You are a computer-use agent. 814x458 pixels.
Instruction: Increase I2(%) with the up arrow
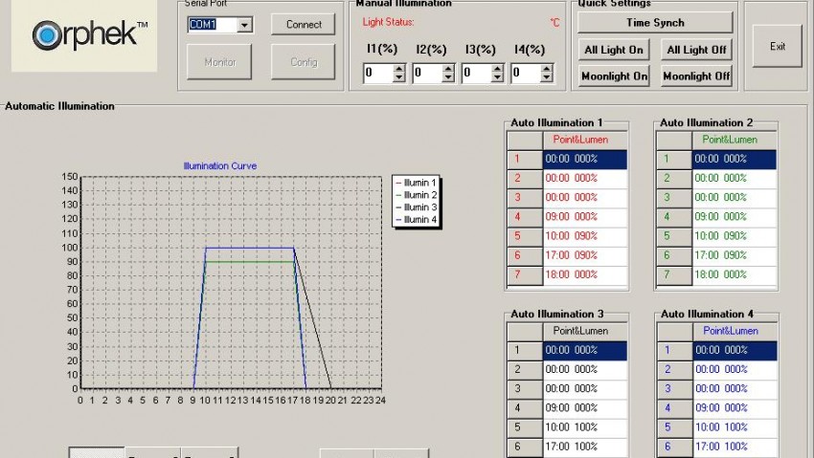[x=448, y=69]
